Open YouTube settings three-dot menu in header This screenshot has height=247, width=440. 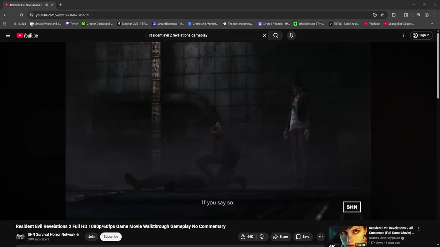click(x=404, y=35)
